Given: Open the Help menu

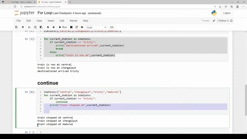Looking at the screenshot, I should pyautogui.click(x=86, y=20).
